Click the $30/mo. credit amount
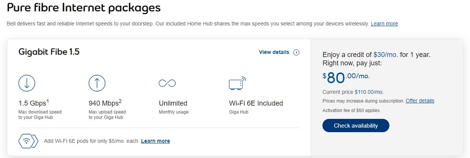The height and width of the screenshot is (158, 470). tap(386, 55)
